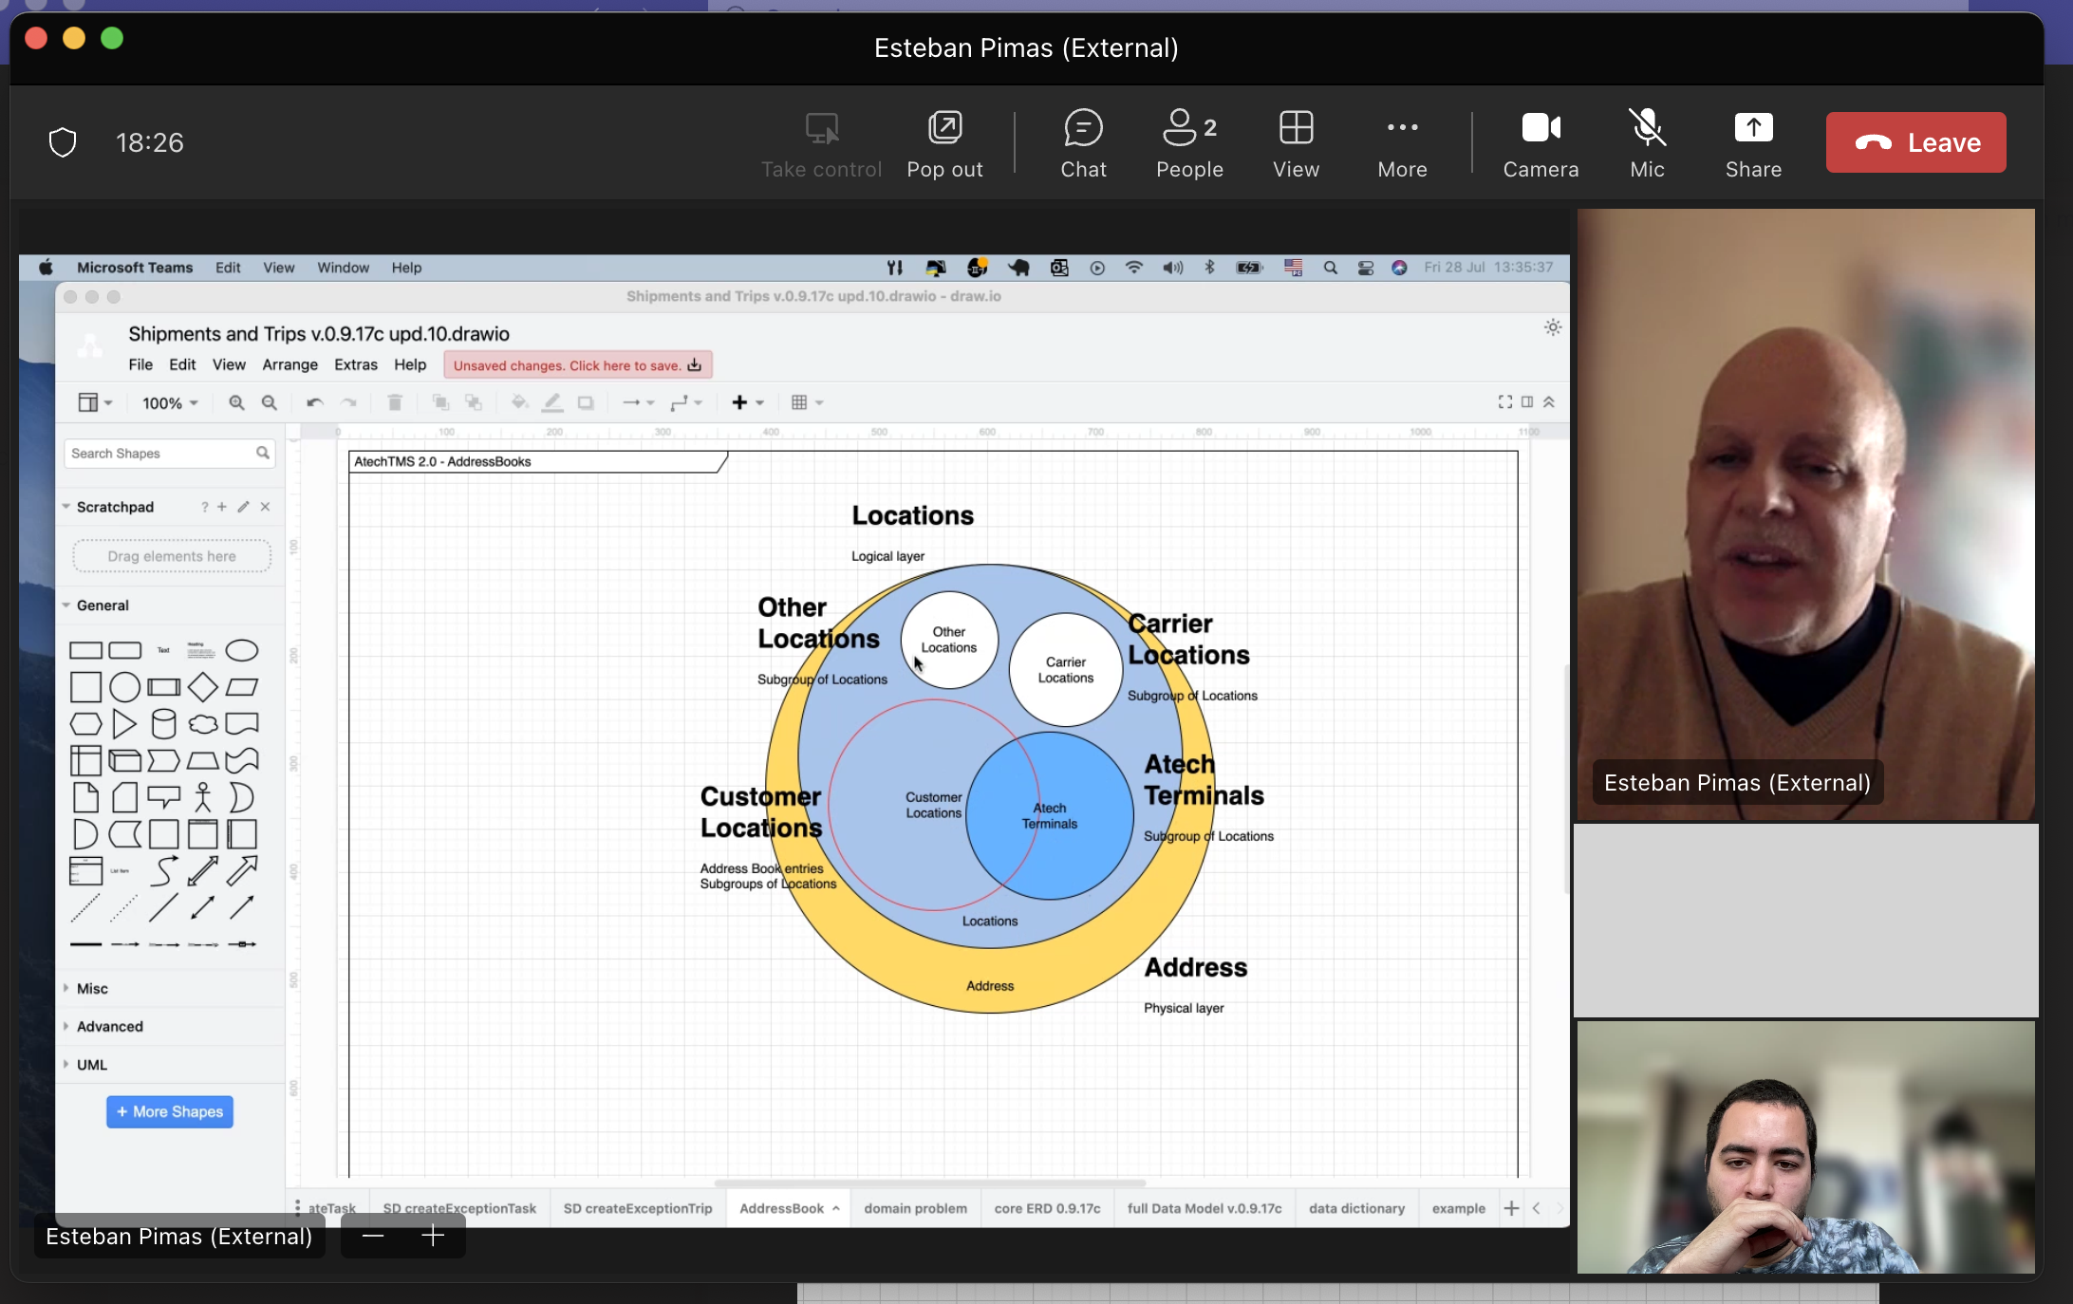This screenshot has height=1304, width=2073.
Task: Open the 100% zoom dropdown
Action: point(170,403)
